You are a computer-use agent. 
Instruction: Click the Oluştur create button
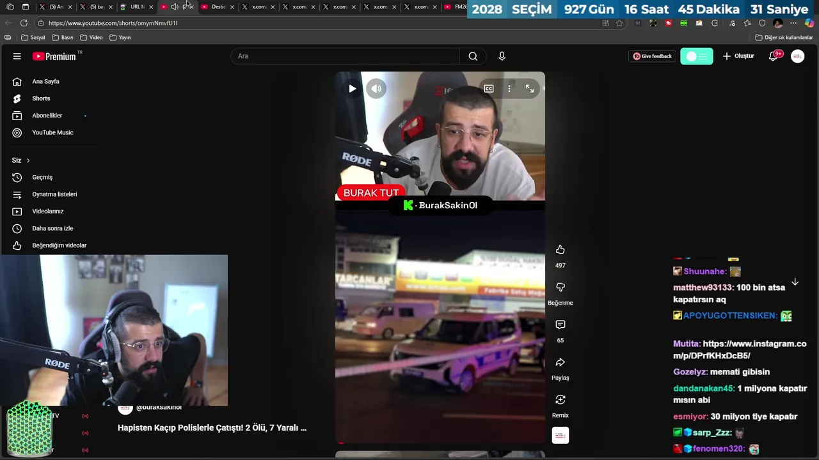pyautogui.click(x=738, y=56)
